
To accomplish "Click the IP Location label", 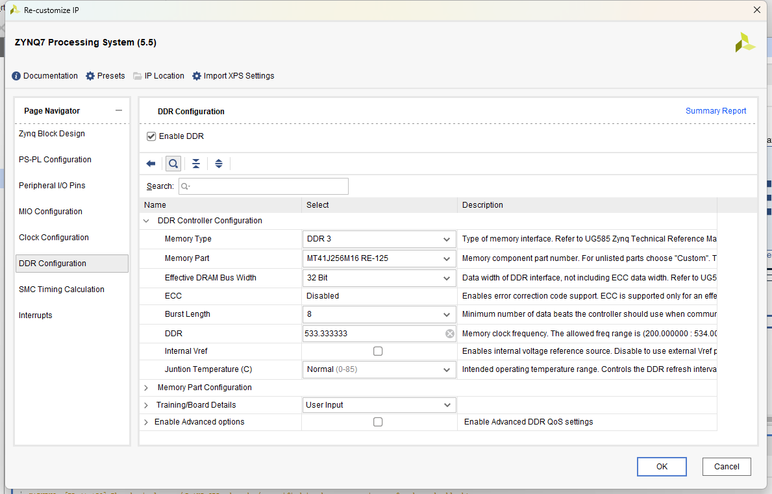I will [x=164, y=76].
